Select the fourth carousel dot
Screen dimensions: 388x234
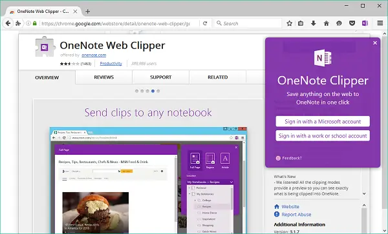(153, 91)
